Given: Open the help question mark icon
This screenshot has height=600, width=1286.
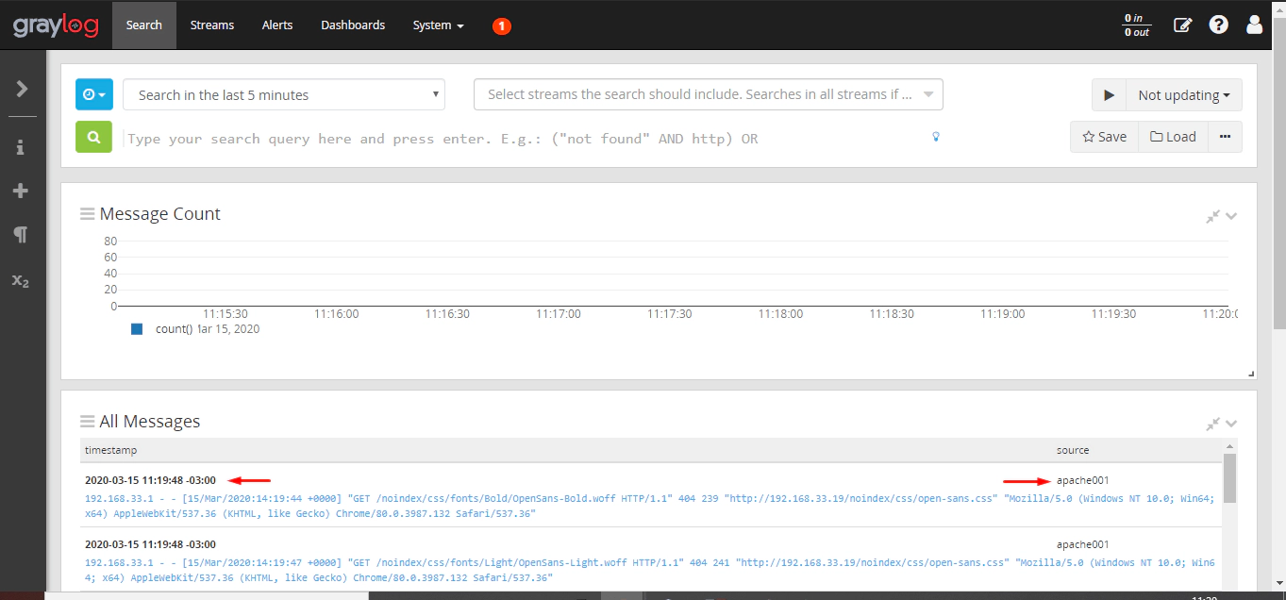Looking at the screenshot, I should [x=1218, y=25].
